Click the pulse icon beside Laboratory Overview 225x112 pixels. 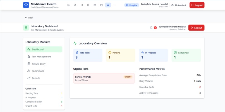pos(75,43)
